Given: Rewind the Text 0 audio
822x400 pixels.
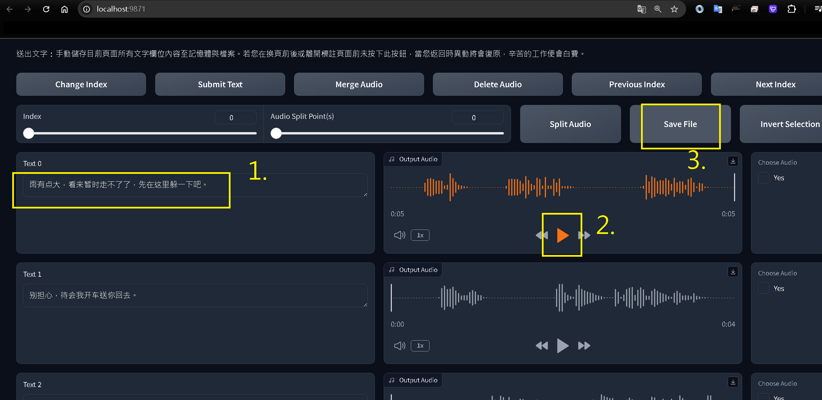Looking at the screenshot, I should pos(542,235).
